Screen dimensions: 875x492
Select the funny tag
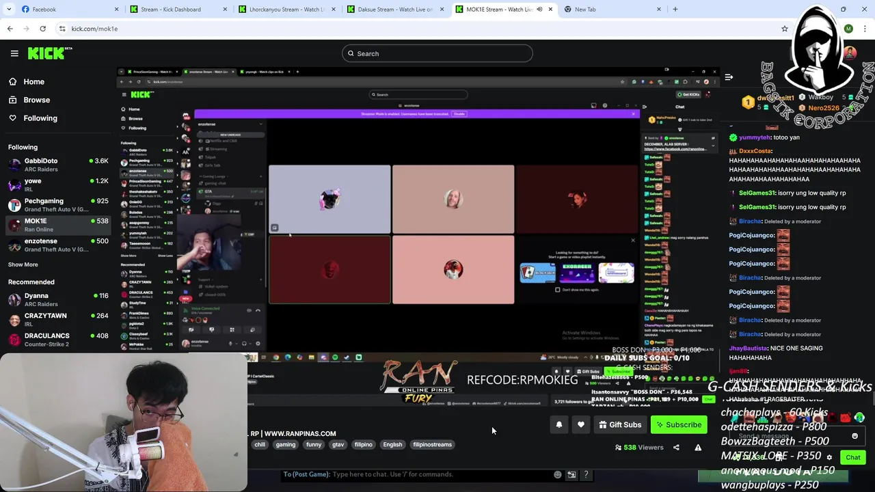coord(314,445)
